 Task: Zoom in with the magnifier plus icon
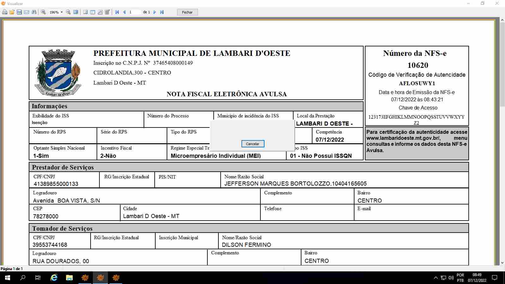[x=44, y=12]
